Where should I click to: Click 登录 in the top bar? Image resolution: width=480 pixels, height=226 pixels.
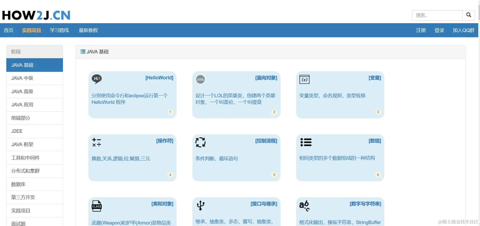pyautogui.click(x=439, y=30)
